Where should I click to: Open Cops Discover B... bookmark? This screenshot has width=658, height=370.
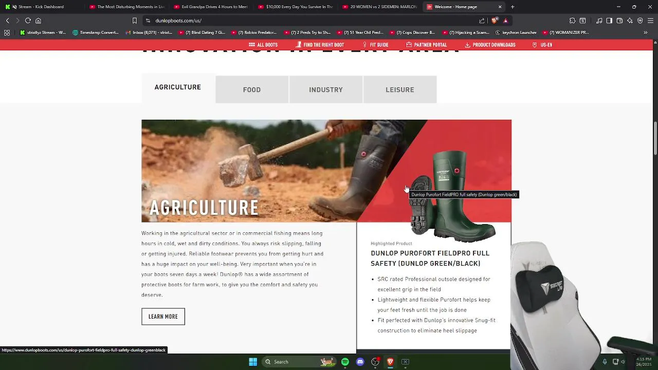412,32
